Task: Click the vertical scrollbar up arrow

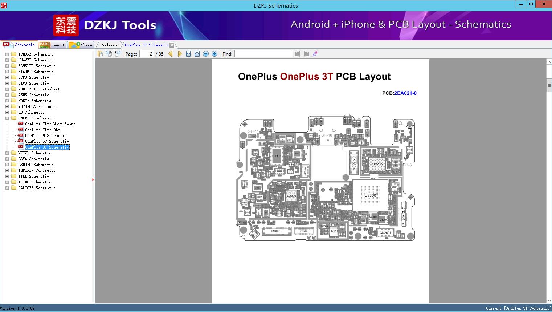Action: click(x=549, y=62)
